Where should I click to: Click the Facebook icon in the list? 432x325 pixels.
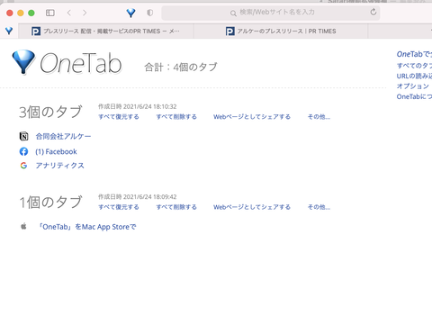tap(23, 151)
